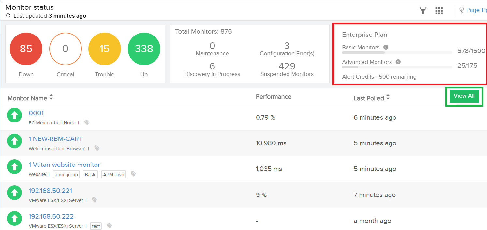This screenshot has height=230, width=487.
Task: Click the View All button
Action: coord(464,96)
